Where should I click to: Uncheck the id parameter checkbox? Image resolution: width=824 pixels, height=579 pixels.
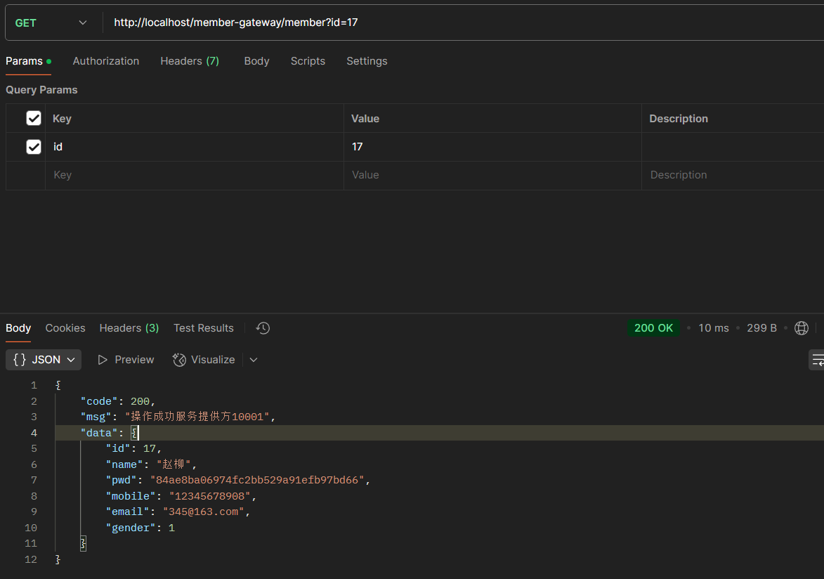coord(34,147)
